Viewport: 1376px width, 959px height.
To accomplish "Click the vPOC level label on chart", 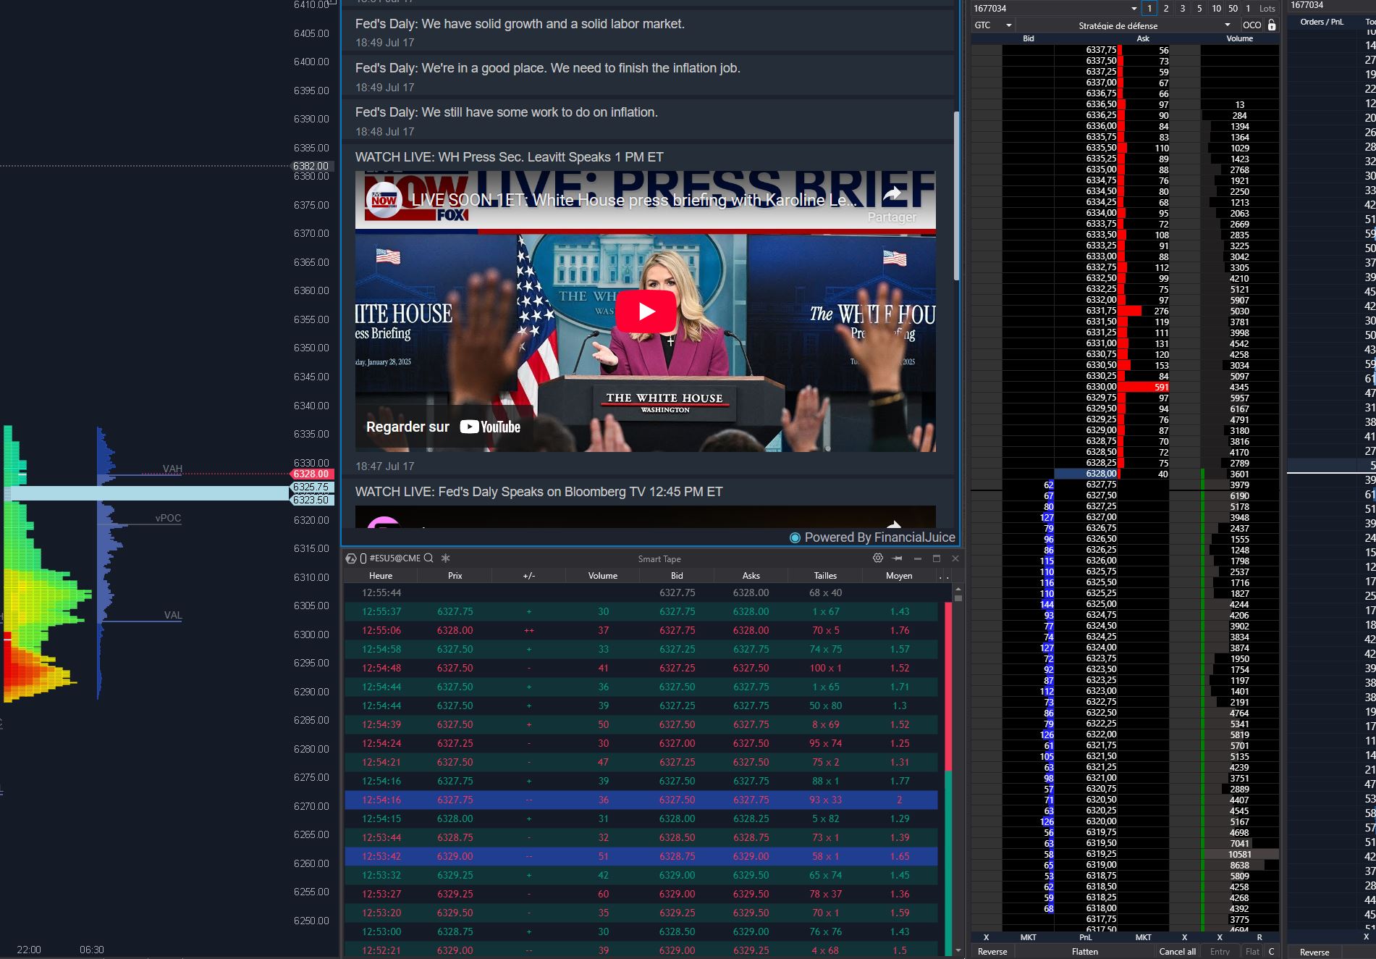I will point(168,518).
